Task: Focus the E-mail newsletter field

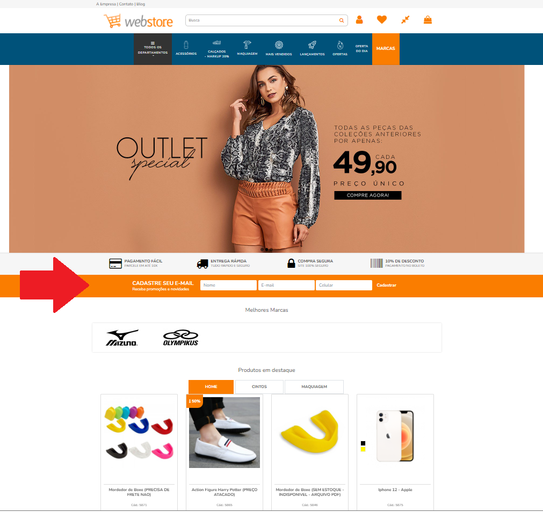Action: coord(286,286)
